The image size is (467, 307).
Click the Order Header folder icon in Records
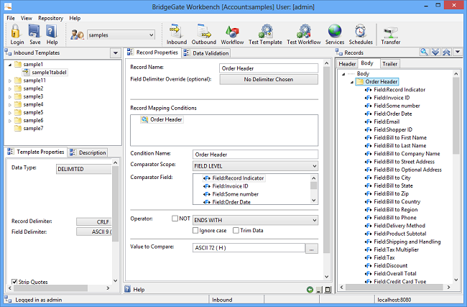point(360,81)
